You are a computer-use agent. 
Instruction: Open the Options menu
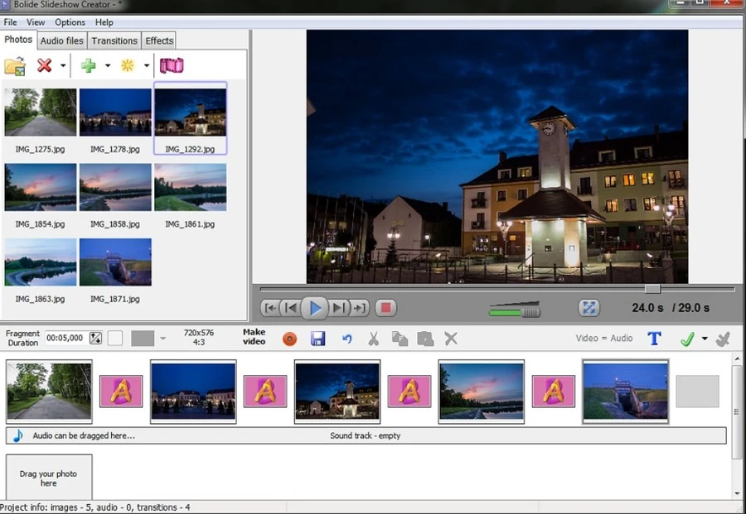[x=70, y=22]
